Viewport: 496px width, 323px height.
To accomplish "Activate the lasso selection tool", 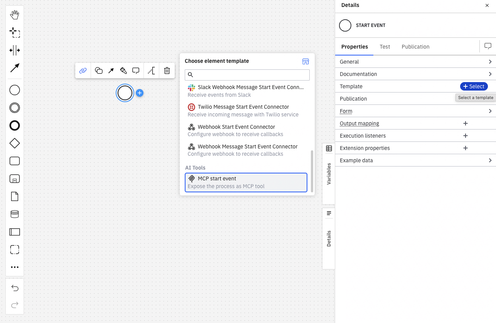I will click(15, 33).
